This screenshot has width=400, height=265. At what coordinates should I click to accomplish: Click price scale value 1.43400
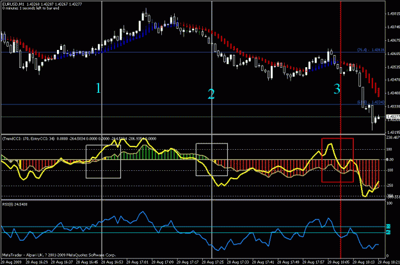(393, 93)
